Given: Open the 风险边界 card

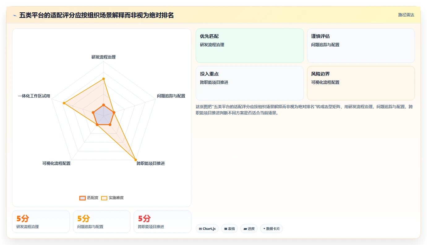Looking at the screenshot, I should pyautogui.click(x=361, y=83).
